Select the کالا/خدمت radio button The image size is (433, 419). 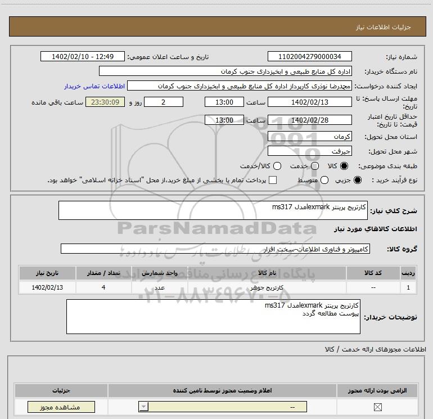click(277, 166)
